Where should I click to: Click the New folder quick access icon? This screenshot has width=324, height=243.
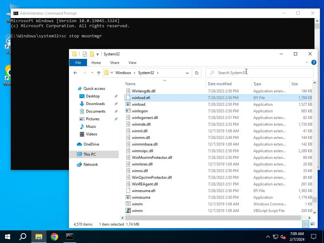[x=92, y=54]
